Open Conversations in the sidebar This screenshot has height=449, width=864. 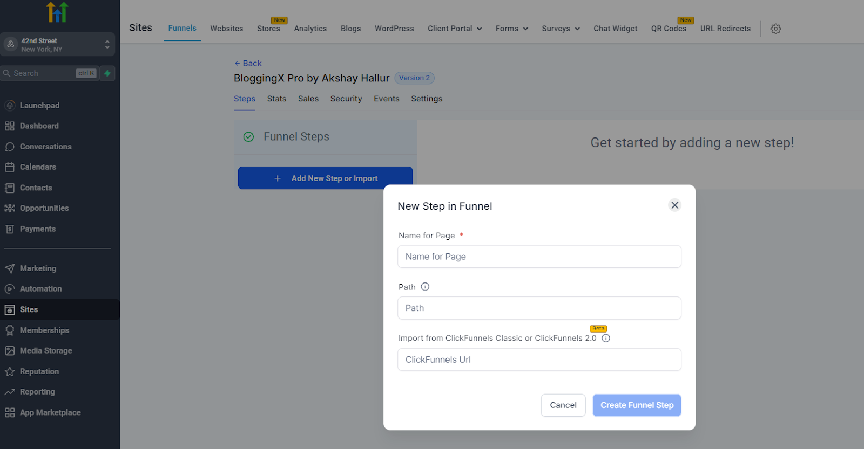pyautogui.click(x=45, y=147)
